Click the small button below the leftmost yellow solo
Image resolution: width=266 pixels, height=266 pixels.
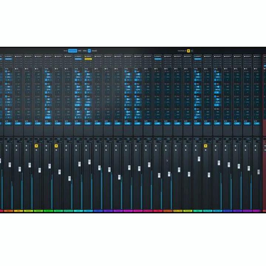(x=36, y=150)
